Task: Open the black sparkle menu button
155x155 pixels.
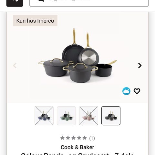Action: (15, 3)
